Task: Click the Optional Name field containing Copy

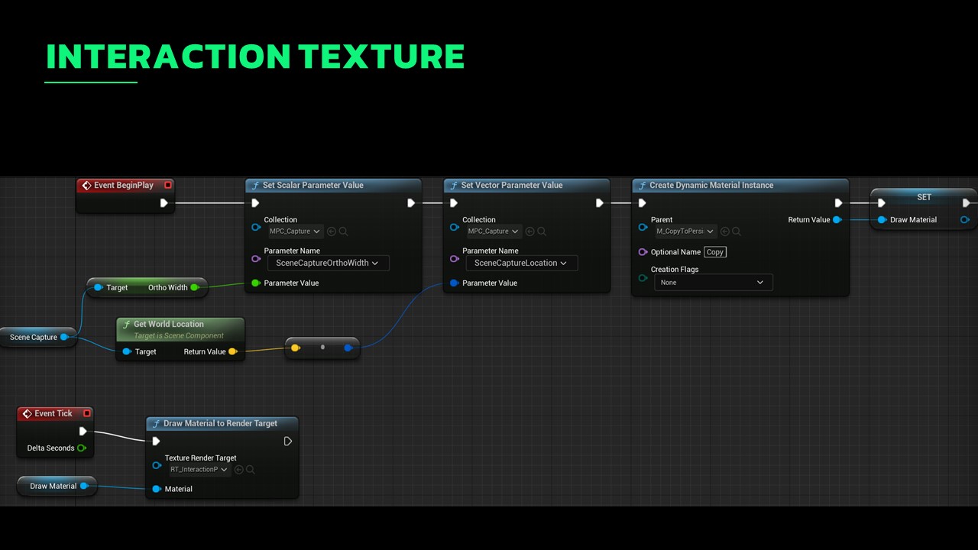Action: [714, 252]
